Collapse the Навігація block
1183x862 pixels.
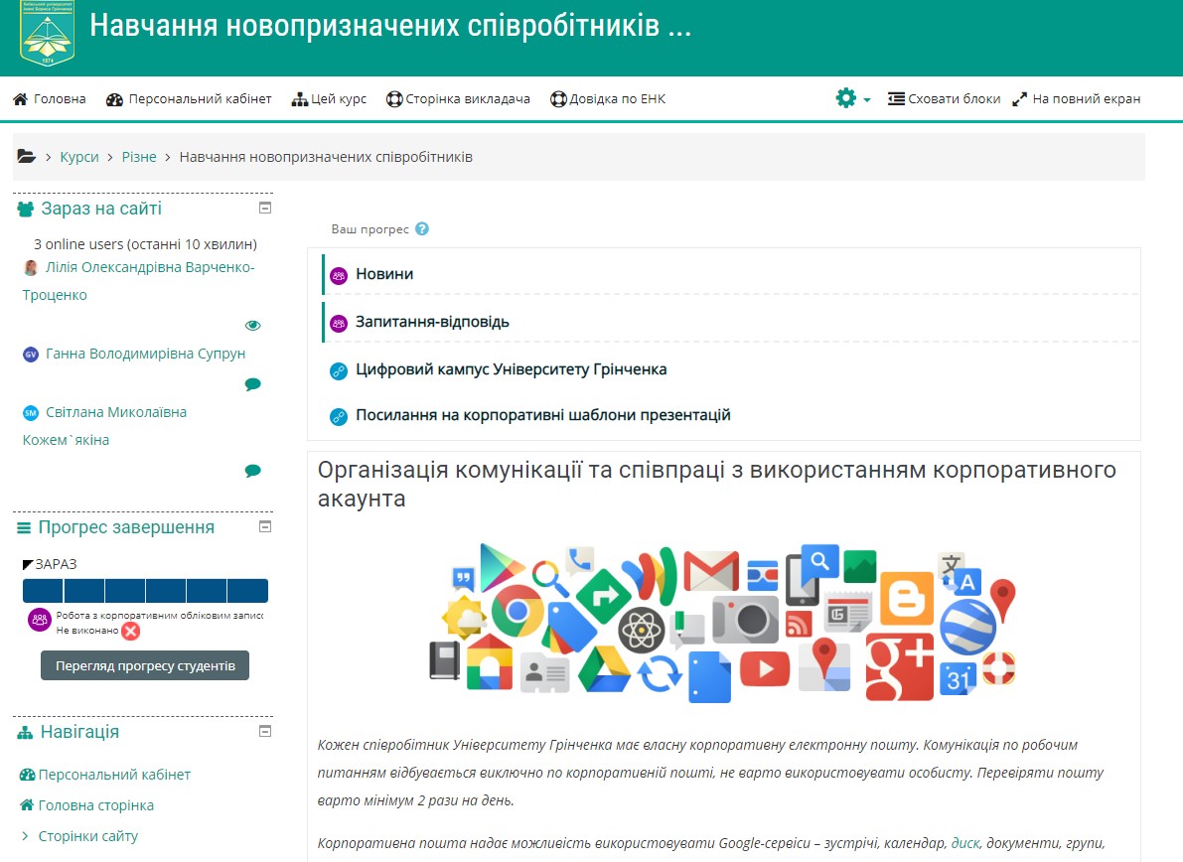tap(264, 733)
